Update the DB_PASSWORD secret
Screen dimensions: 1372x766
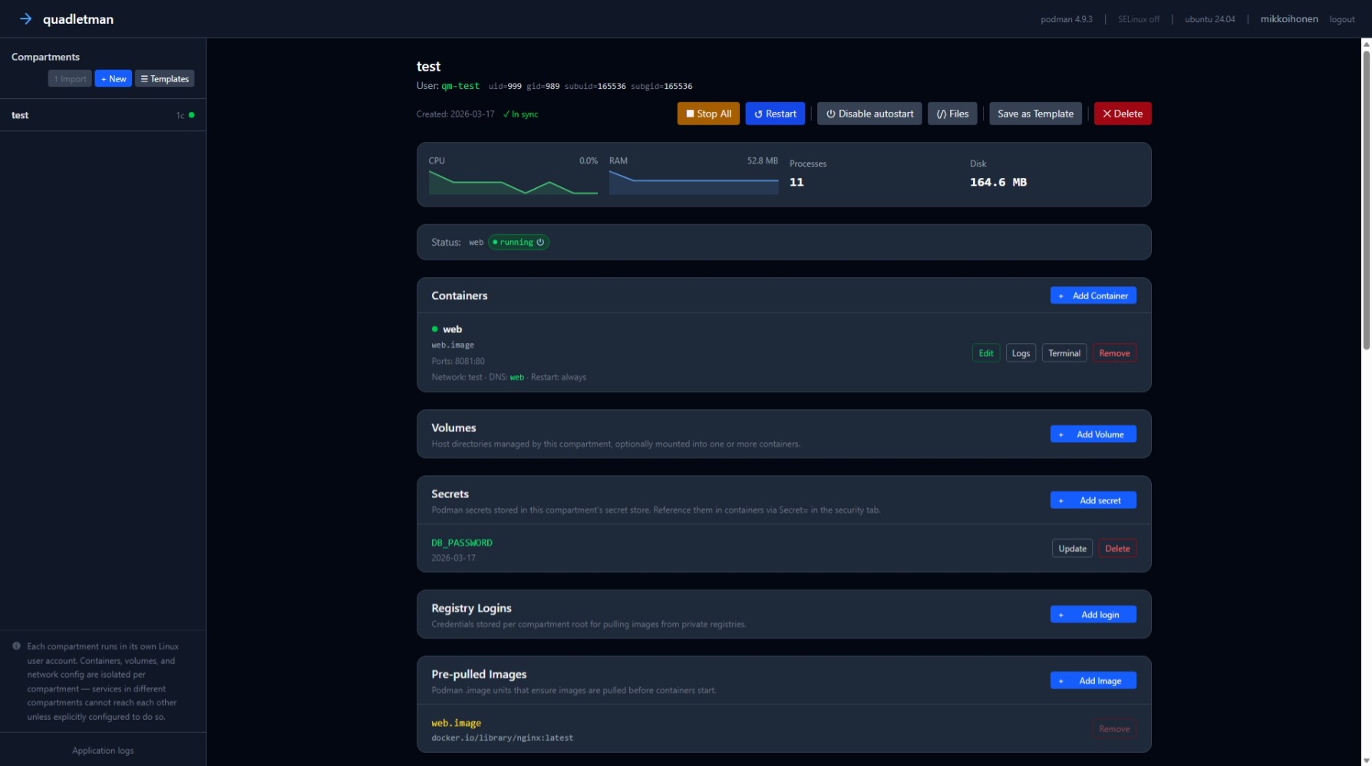point(1071,548)
